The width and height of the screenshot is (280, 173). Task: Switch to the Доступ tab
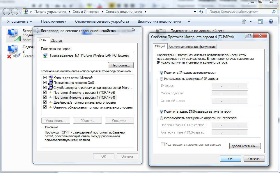pos(56,41)
